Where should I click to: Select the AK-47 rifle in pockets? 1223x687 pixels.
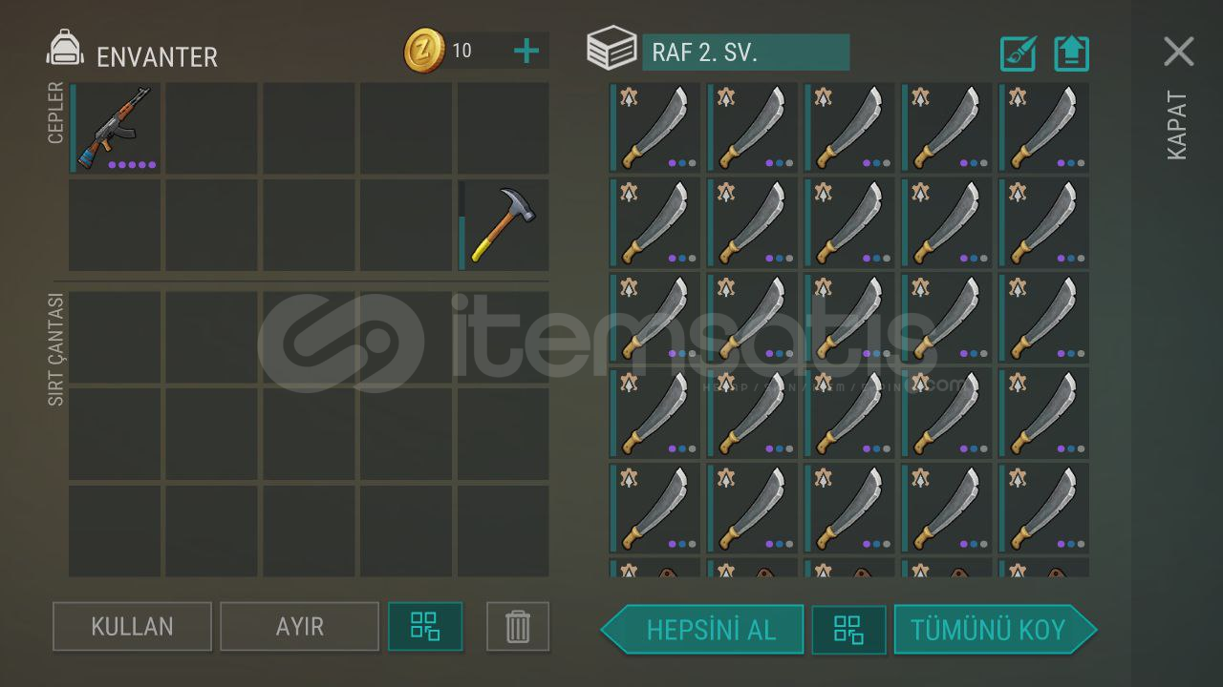(116, 127)
